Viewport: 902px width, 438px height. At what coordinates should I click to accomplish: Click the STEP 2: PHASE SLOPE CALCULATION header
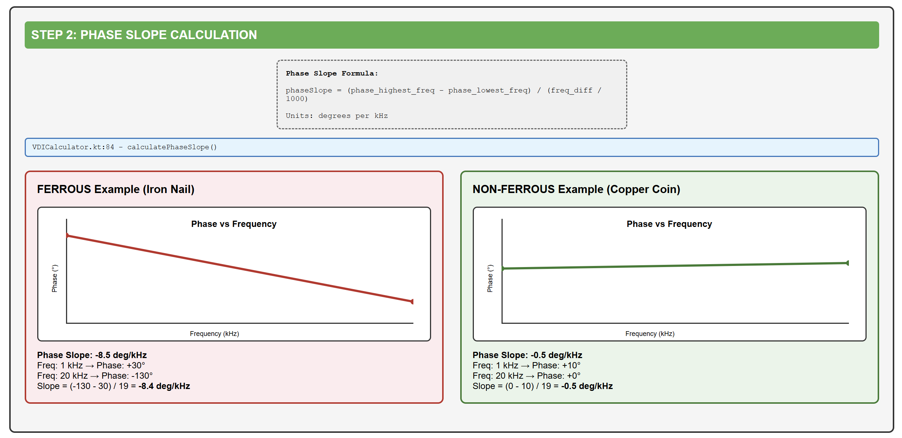(144, 35)
